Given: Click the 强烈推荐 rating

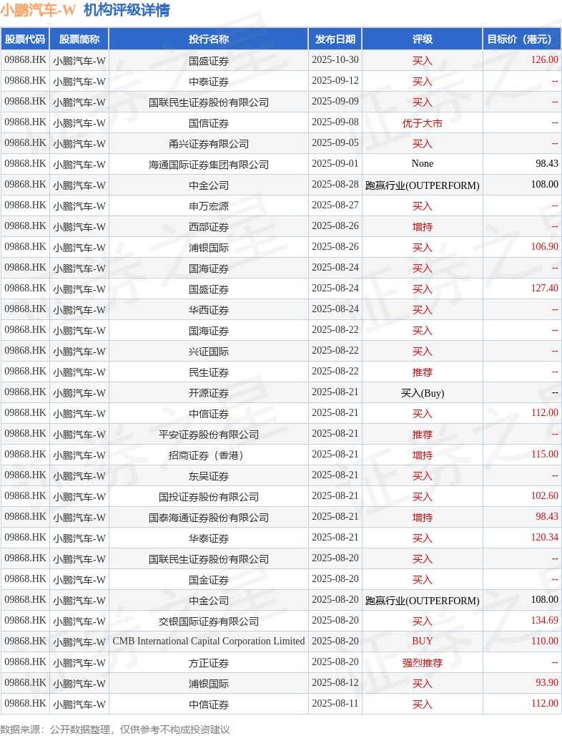Looking at the screenshot, I should 423,663.
